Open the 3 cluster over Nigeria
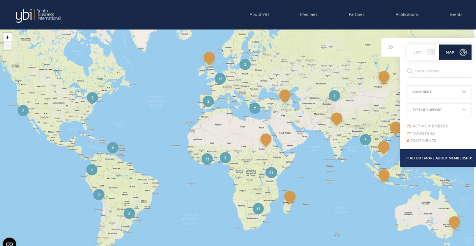Image resolution: width=476 pixels, height=246 pixels. [x=225, y=157]
